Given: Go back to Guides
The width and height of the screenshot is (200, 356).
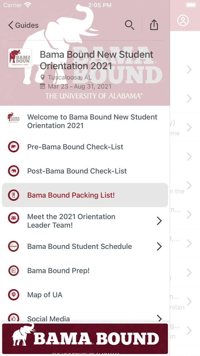Looking at the screenshot, I should click(x=23, y=25).
